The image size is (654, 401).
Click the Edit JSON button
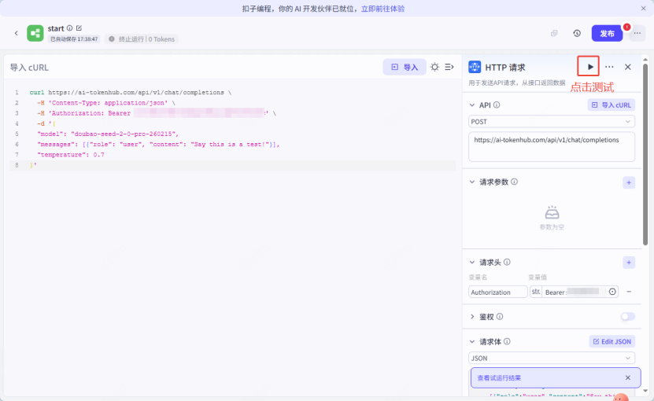612,342
